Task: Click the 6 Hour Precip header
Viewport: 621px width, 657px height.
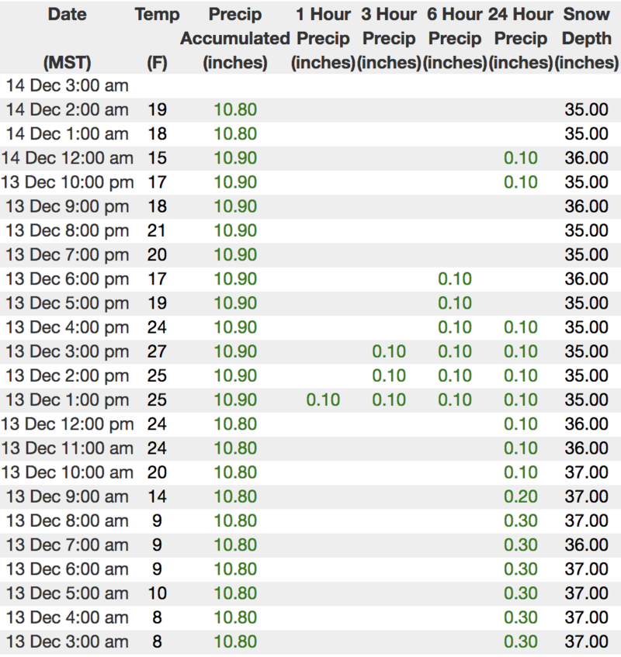Action: click(x=455, y=38)
